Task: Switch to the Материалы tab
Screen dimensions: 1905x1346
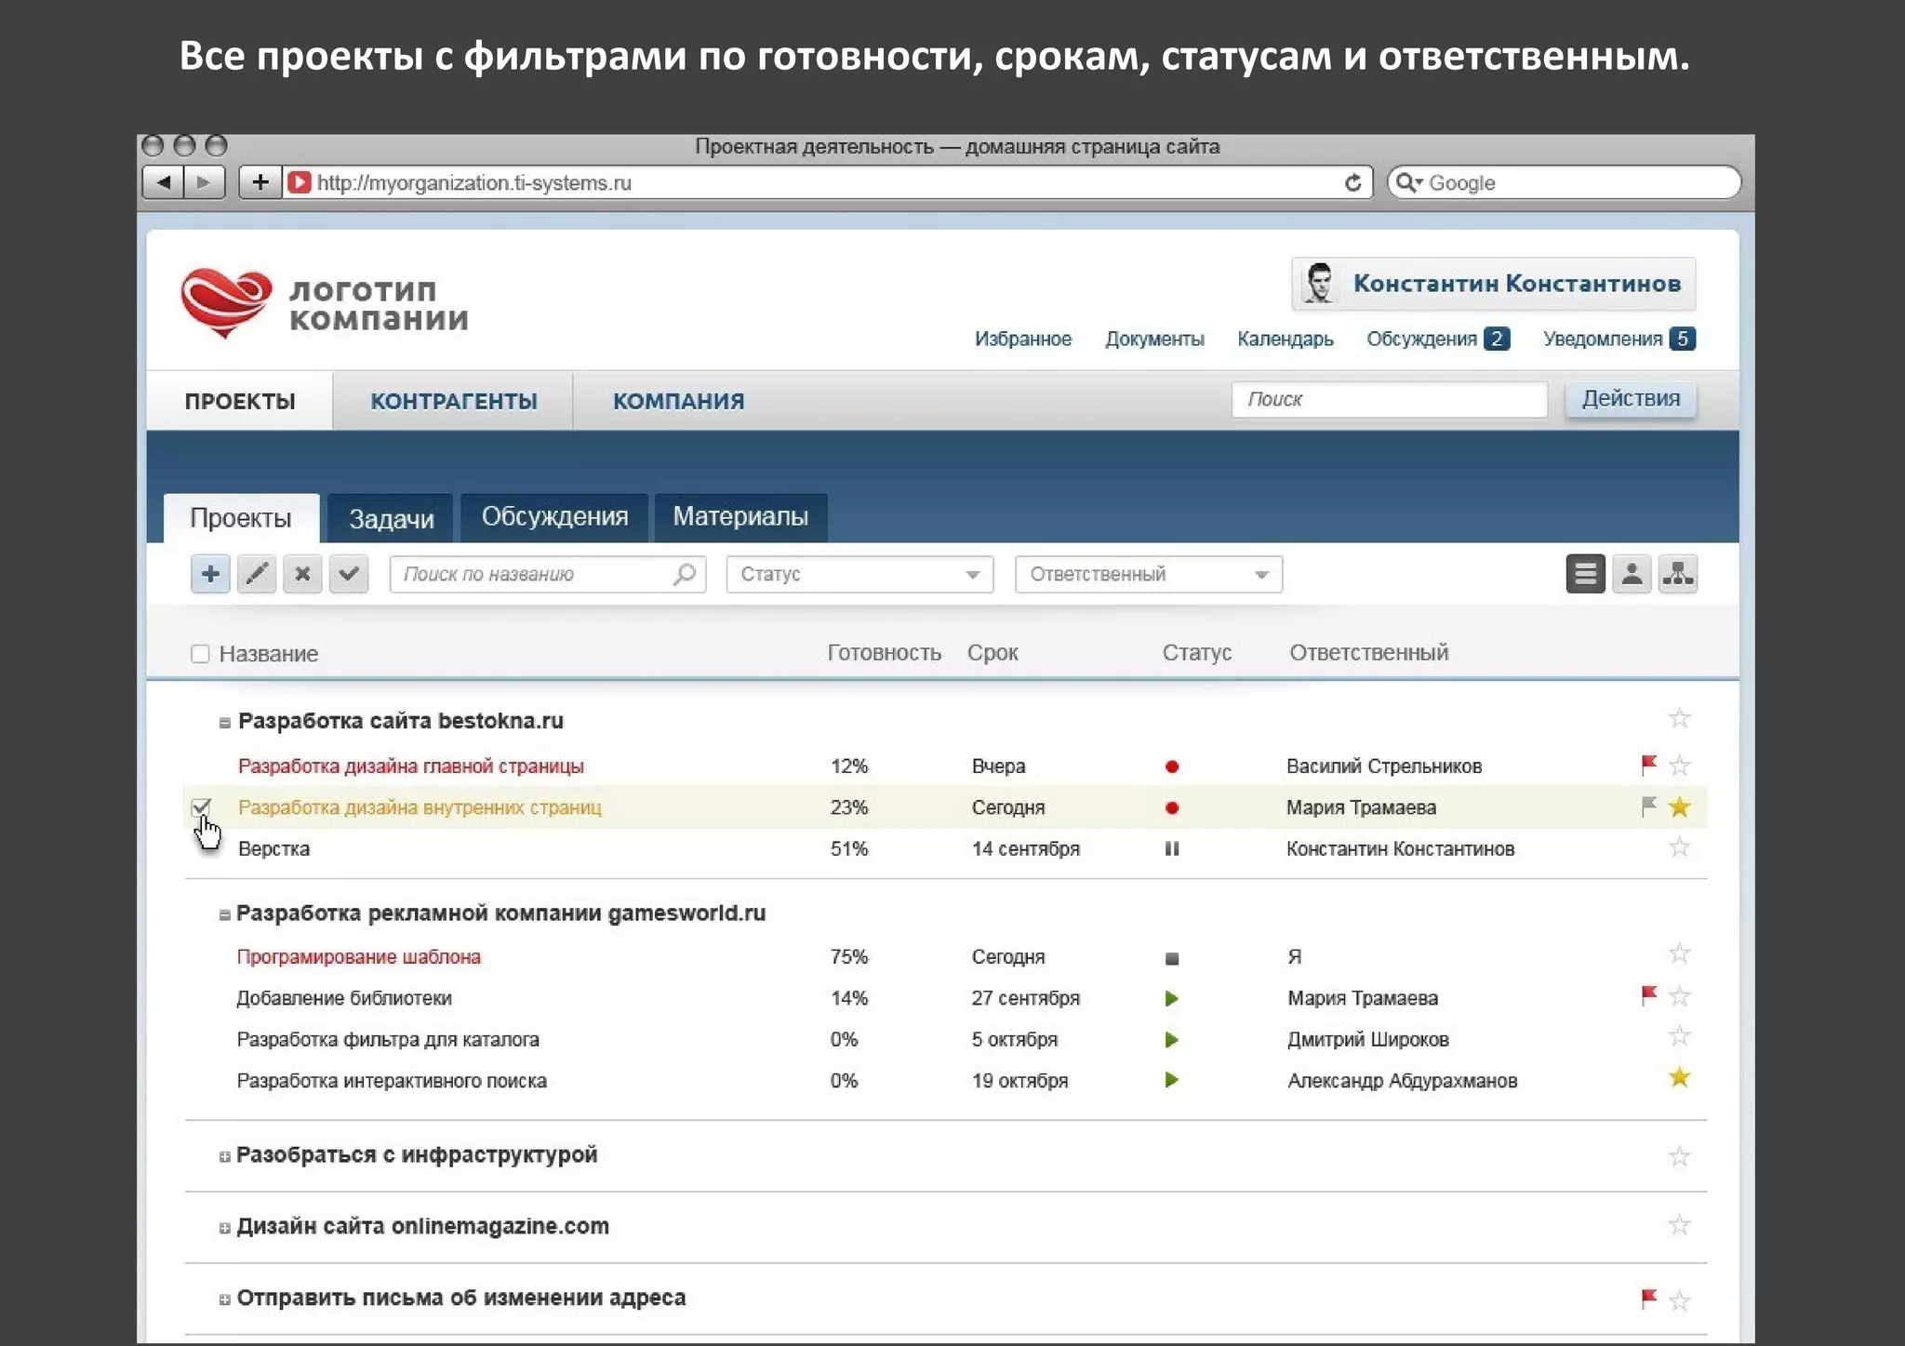Action: click(740, 518)
